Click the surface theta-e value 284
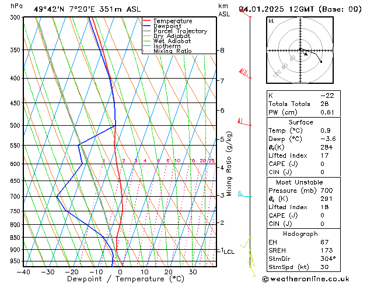Screen dimensions: 367x283 [327, 147]
